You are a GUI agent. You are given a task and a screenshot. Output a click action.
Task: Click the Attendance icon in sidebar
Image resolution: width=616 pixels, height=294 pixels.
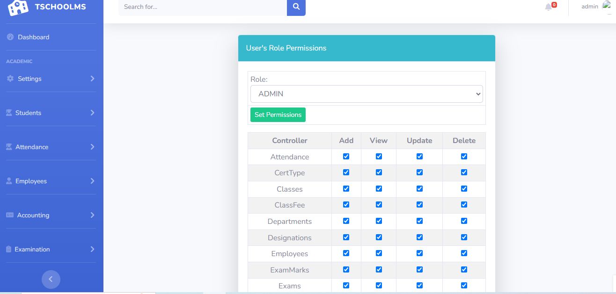9,147
